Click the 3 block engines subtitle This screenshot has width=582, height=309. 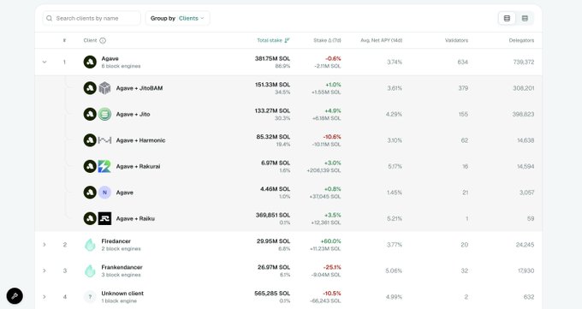coord(121,275)
